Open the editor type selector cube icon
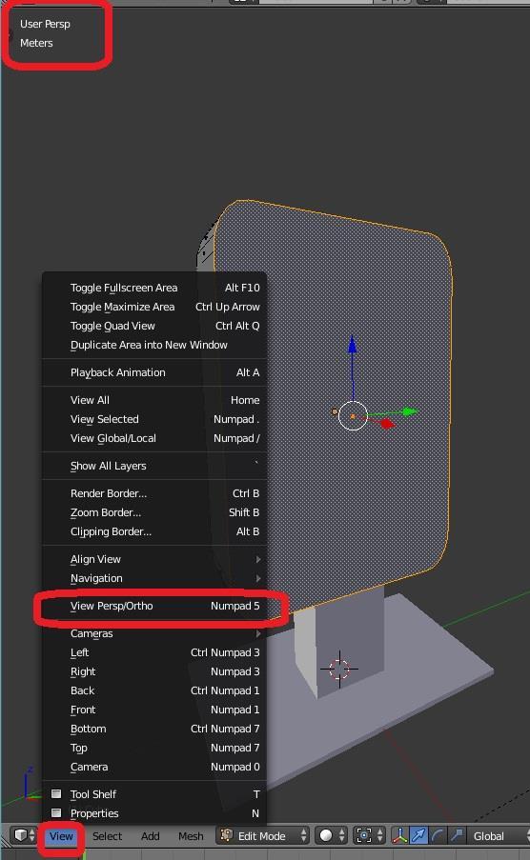 click(x=24, y=835)
